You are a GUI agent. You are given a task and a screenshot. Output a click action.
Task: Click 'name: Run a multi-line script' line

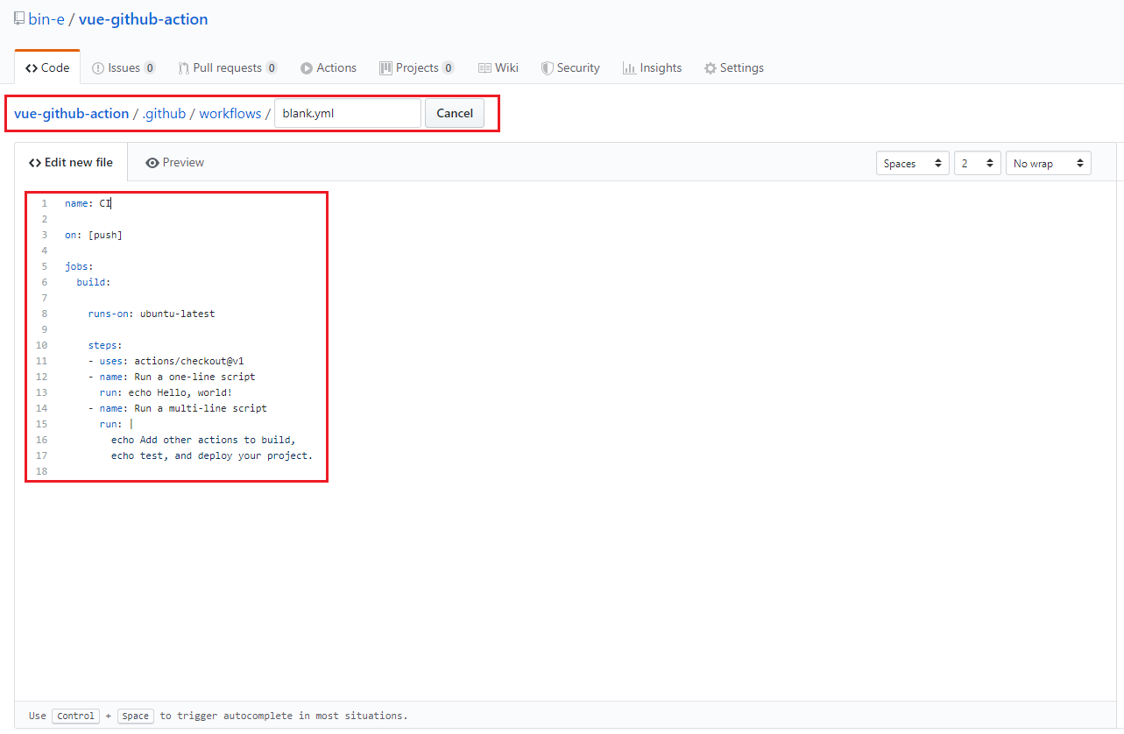[178, 408]
